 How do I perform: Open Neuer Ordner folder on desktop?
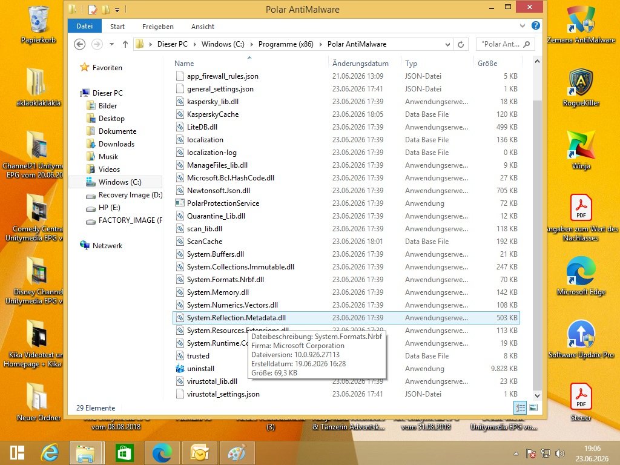pyautogui.click(x=38, y=402)
